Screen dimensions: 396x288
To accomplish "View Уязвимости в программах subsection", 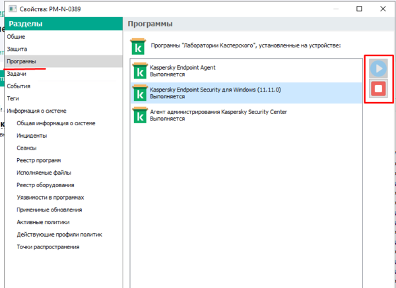I will (50, 198).
